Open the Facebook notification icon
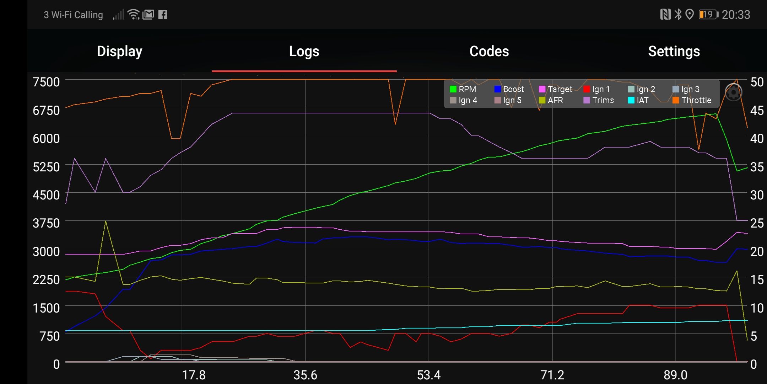This screenshot has height=384, width=767. [163, 14]
